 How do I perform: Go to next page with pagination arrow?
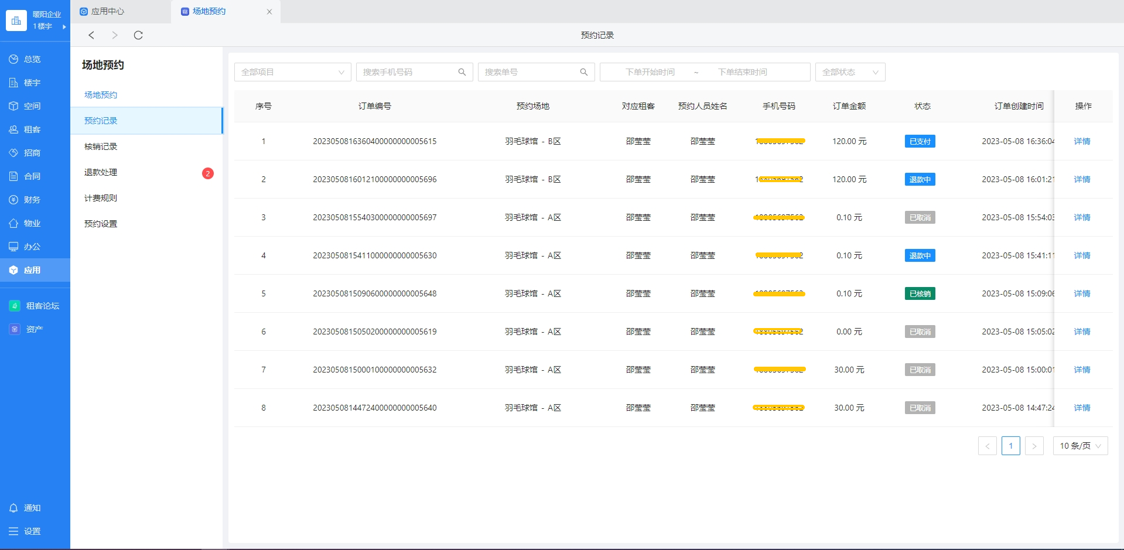click(x=1034, y=446)
